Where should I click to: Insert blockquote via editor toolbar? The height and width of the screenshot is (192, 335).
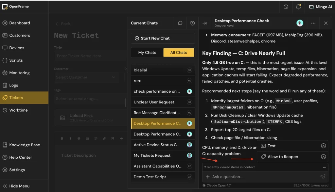pos(113,138)
